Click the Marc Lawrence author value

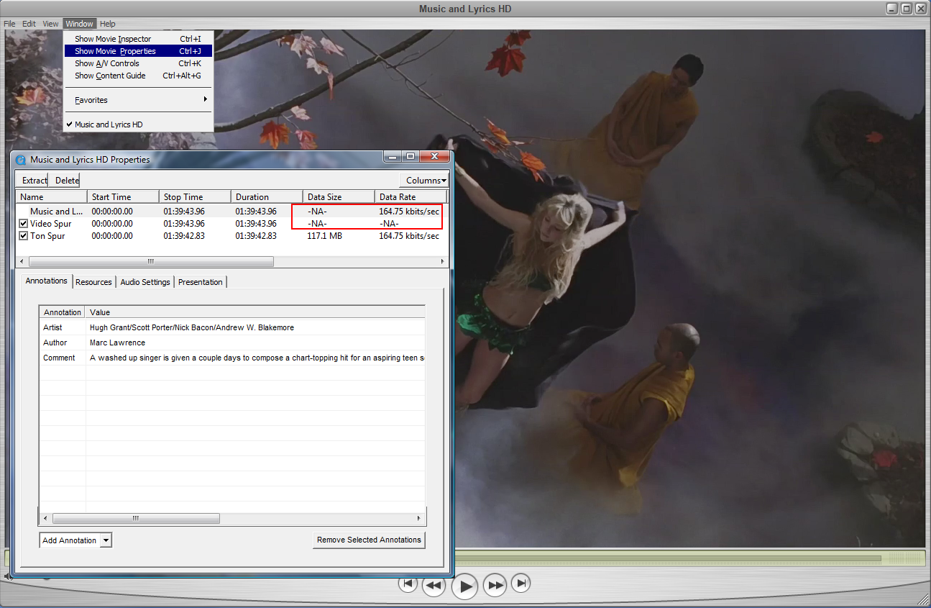(117, 342)
